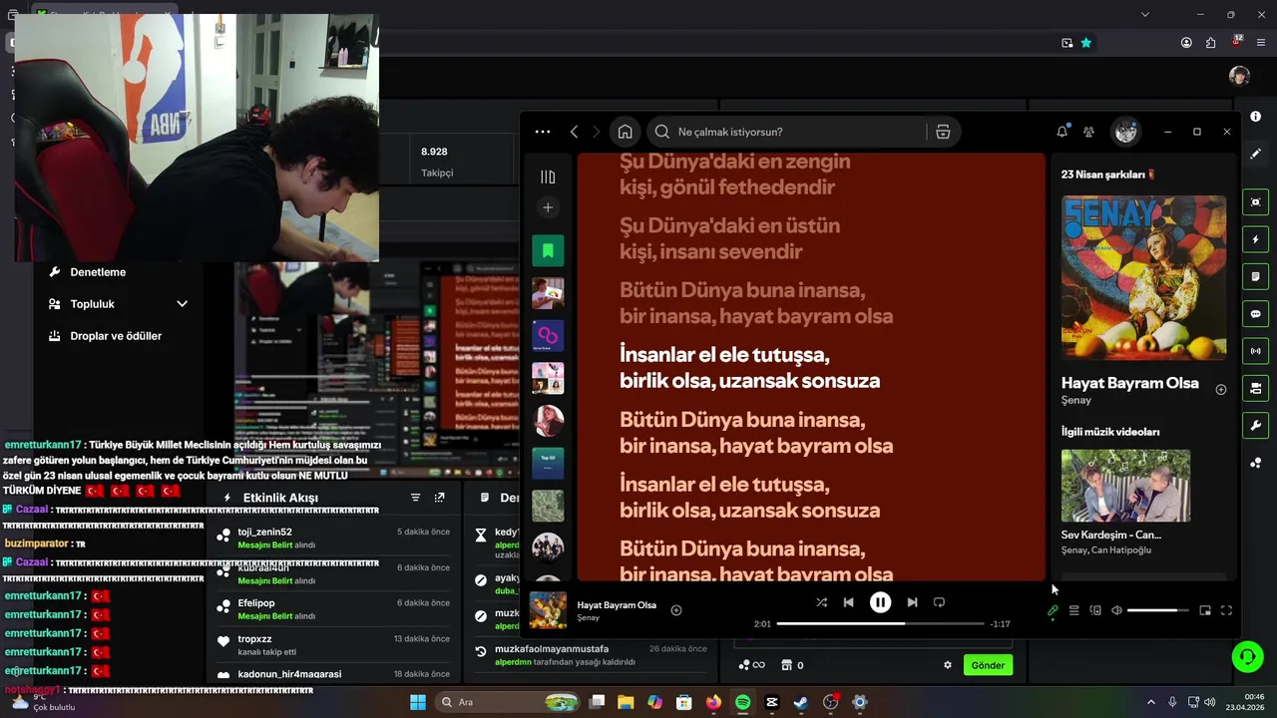1277x718 pixels.
Task: Open Windows Start menu
Action: [417, 702]
